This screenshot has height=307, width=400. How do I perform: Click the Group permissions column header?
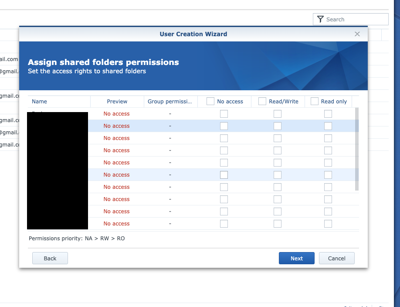tap(170, 101)
